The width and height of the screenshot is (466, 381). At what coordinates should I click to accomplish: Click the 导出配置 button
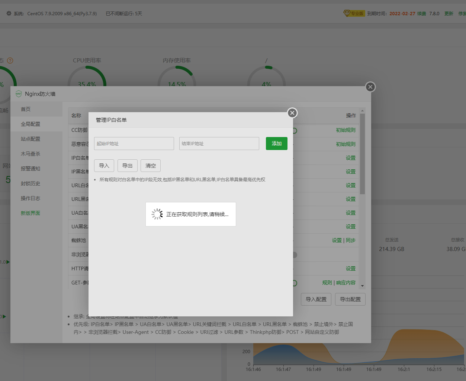click(x=350, y=299)
